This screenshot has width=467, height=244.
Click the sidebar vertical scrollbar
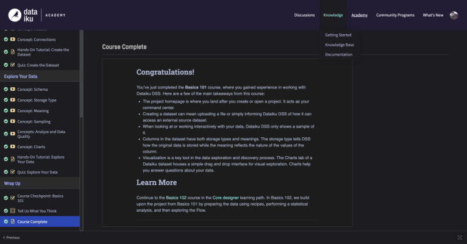coord(81,74)
